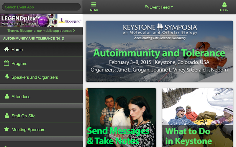Viewport: 236px width, 147px height.
Task: Click the LOGIN user icon
Action: click(224, 4)
